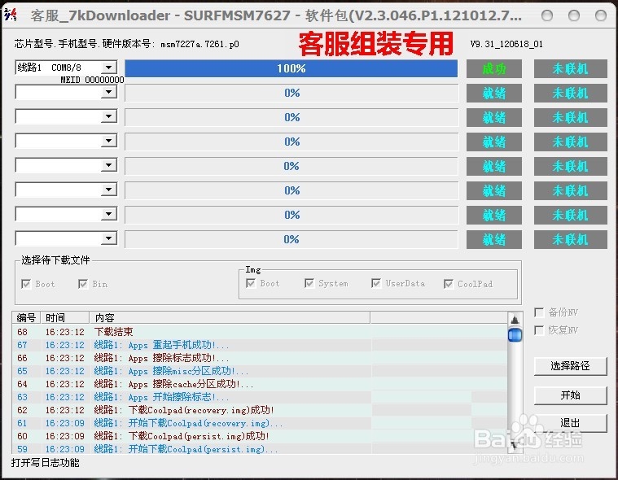The width and height of the screenshot is (618, 480).
Task: Click the second line 0% progress bar
Action: (x=291, y=93)
